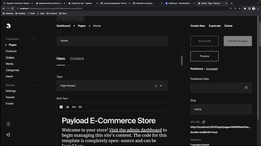Reload the page with the browser refresh icon
Screen dimensions: 261x146
point(12,9)
